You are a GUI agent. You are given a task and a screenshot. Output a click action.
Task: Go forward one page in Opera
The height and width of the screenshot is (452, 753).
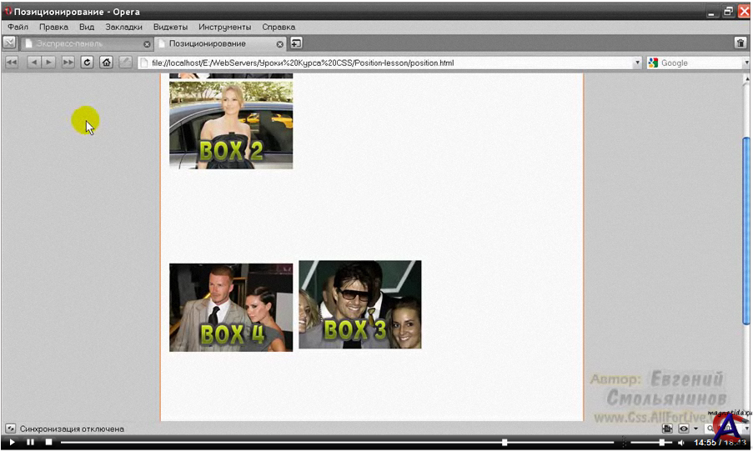(x=48, y=63)
